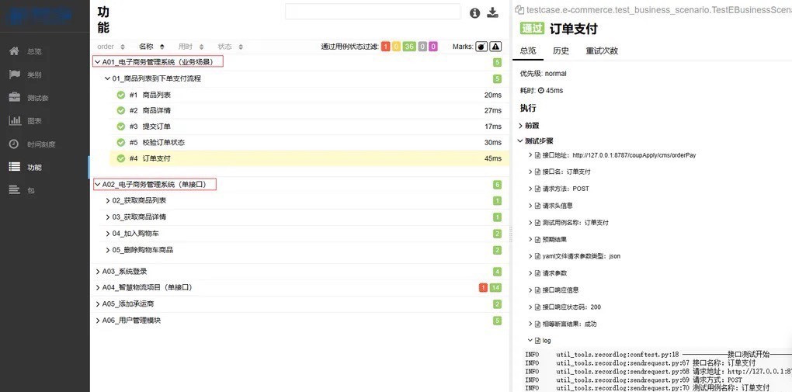Copy the testcase path using the clipboard icon
Screen dimensions: 792x392
519,9
